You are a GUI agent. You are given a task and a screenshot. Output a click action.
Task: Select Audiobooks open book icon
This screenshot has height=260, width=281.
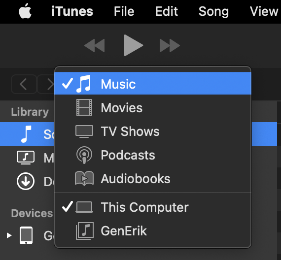point(84,178)
